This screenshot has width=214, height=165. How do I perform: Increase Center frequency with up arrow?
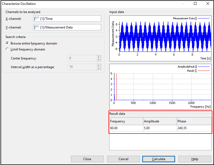point(98,57)
